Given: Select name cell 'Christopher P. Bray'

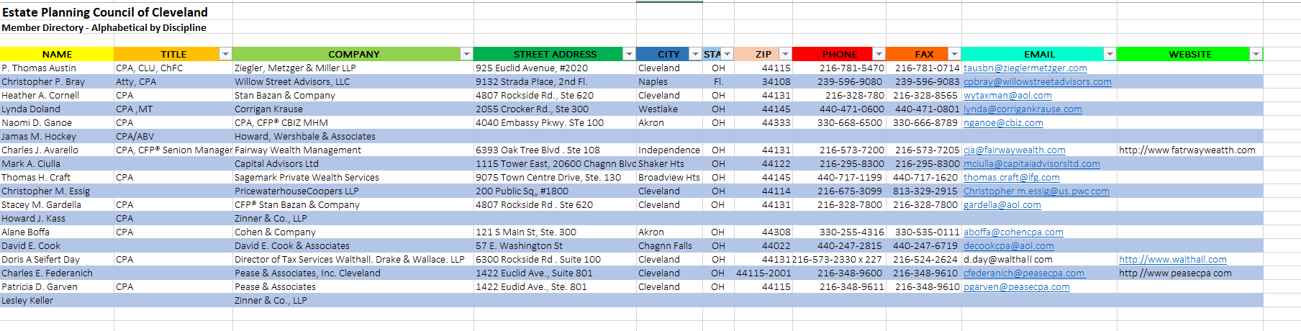Looking at the screenshot, I should pyautogui.click(x=57, y=82).
